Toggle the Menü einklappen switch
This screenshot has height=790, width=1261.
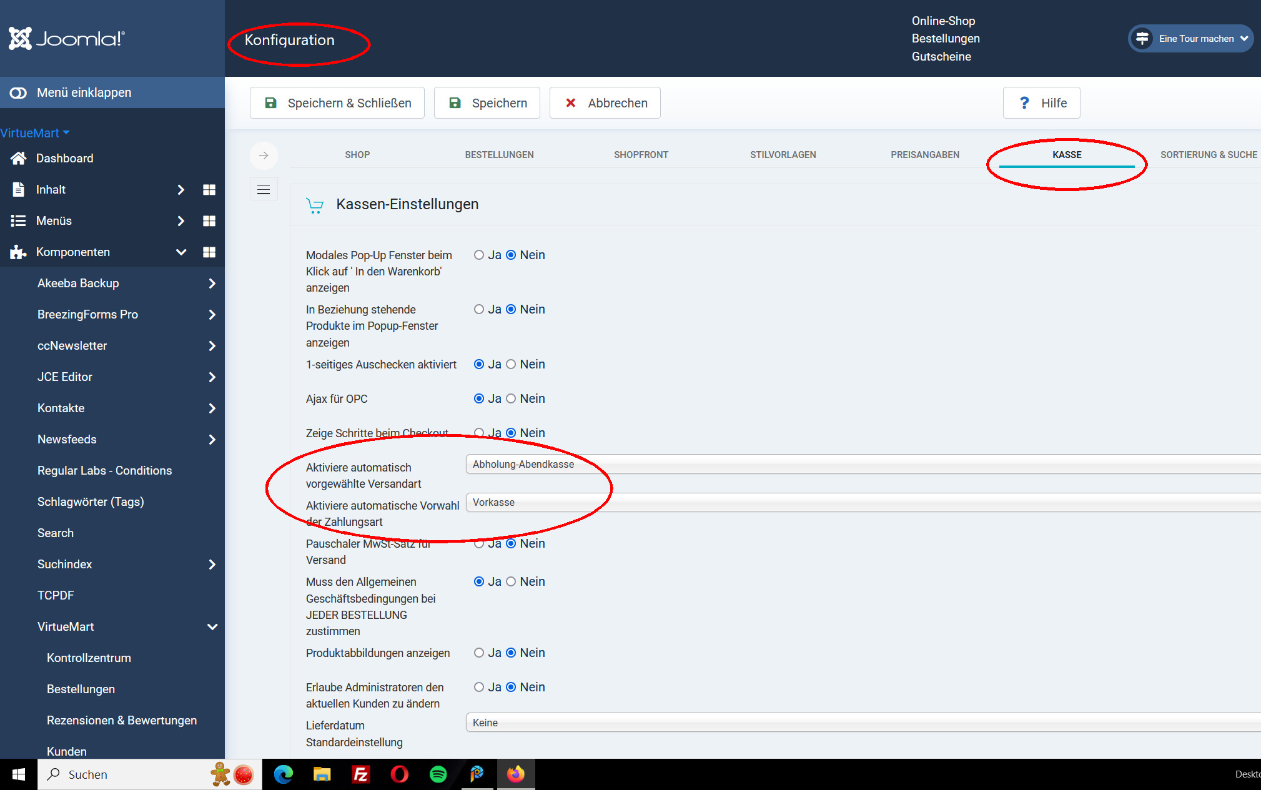click(18, 93)
